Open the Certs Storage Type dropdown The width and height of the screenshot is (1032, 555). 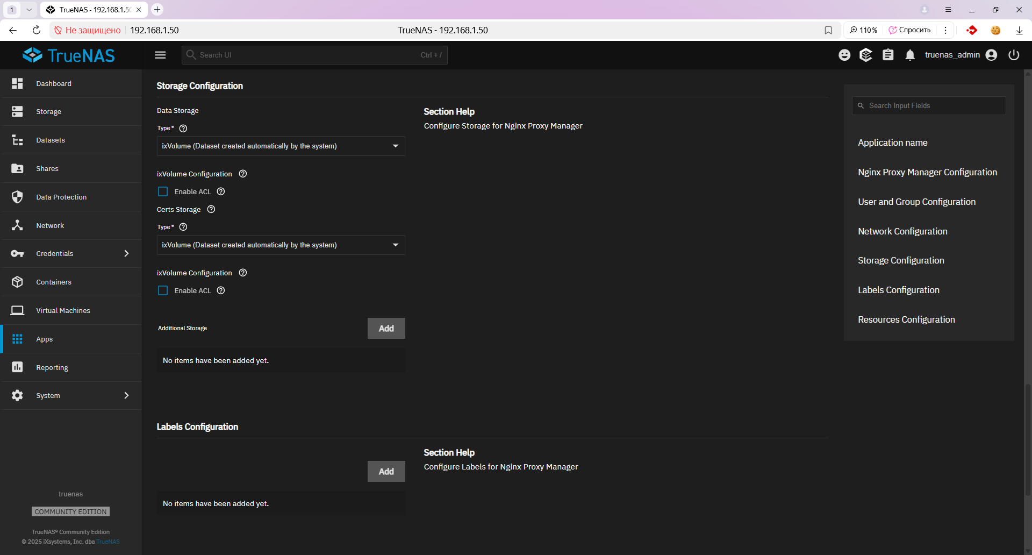281,245
